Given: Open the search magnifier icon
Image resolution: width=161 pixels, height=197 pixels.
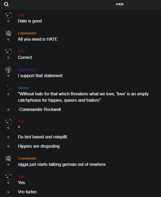Looking at the screenshot, I should (x=6, y=4).
